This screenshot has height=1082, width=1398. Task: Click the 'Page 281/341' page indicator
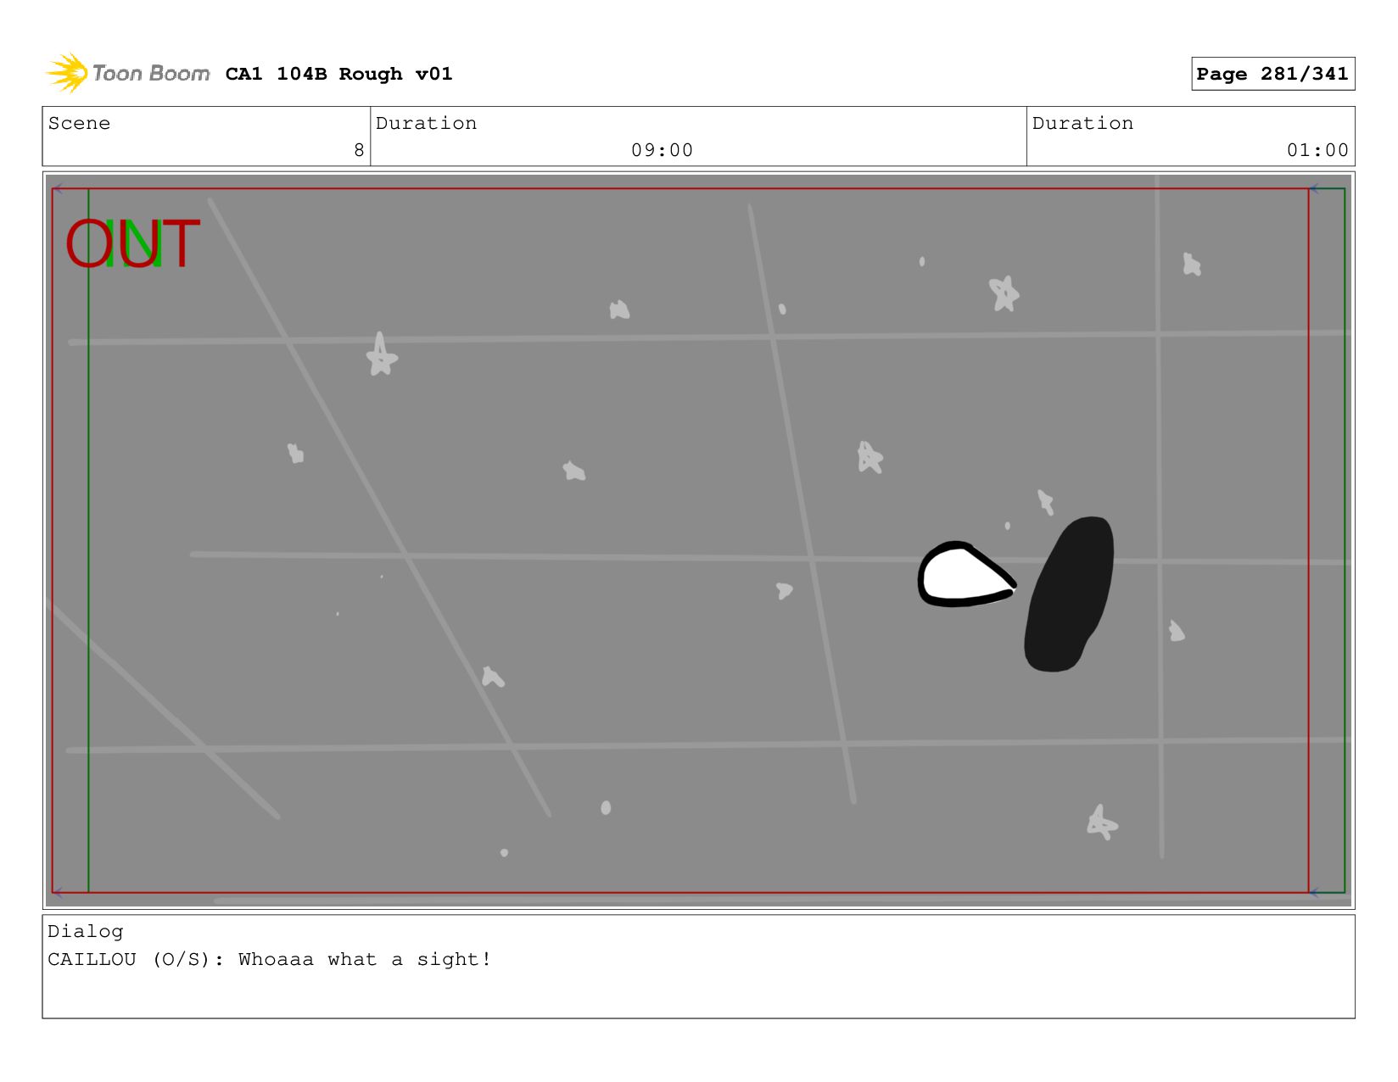point(1272,74)
